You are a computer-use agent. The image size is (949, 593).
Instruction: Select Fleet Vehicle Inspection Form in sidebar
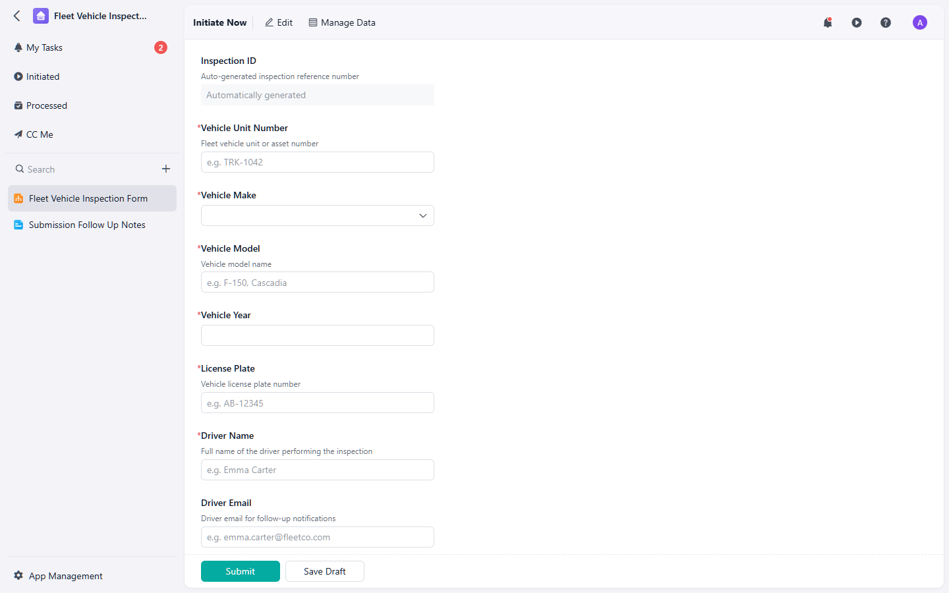(92, 198)
